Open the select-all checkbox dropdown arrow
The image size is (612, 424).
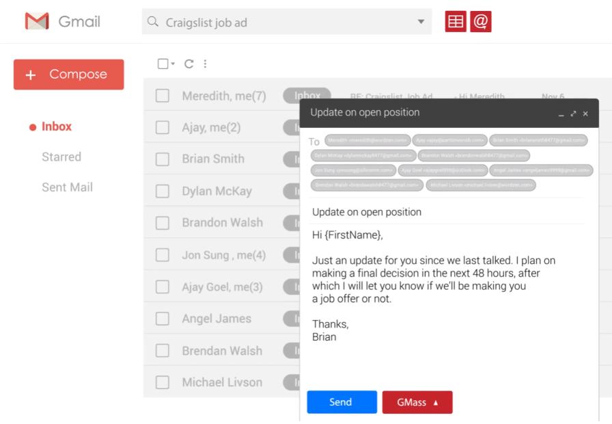tap(173, 64)
